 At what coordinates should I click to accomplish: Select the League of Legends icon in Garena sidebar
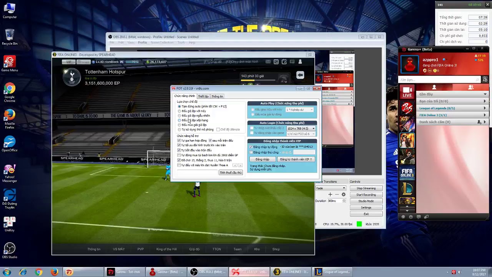tap(407, 189)
